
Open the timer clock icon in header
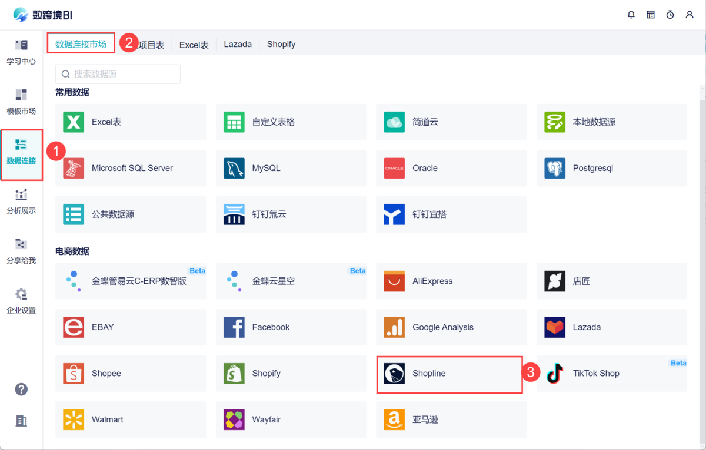670,15
